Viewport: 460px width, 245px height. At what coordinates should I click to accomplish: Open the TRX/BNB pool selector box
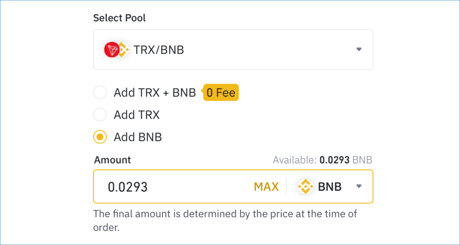click(x=233, y=49)
